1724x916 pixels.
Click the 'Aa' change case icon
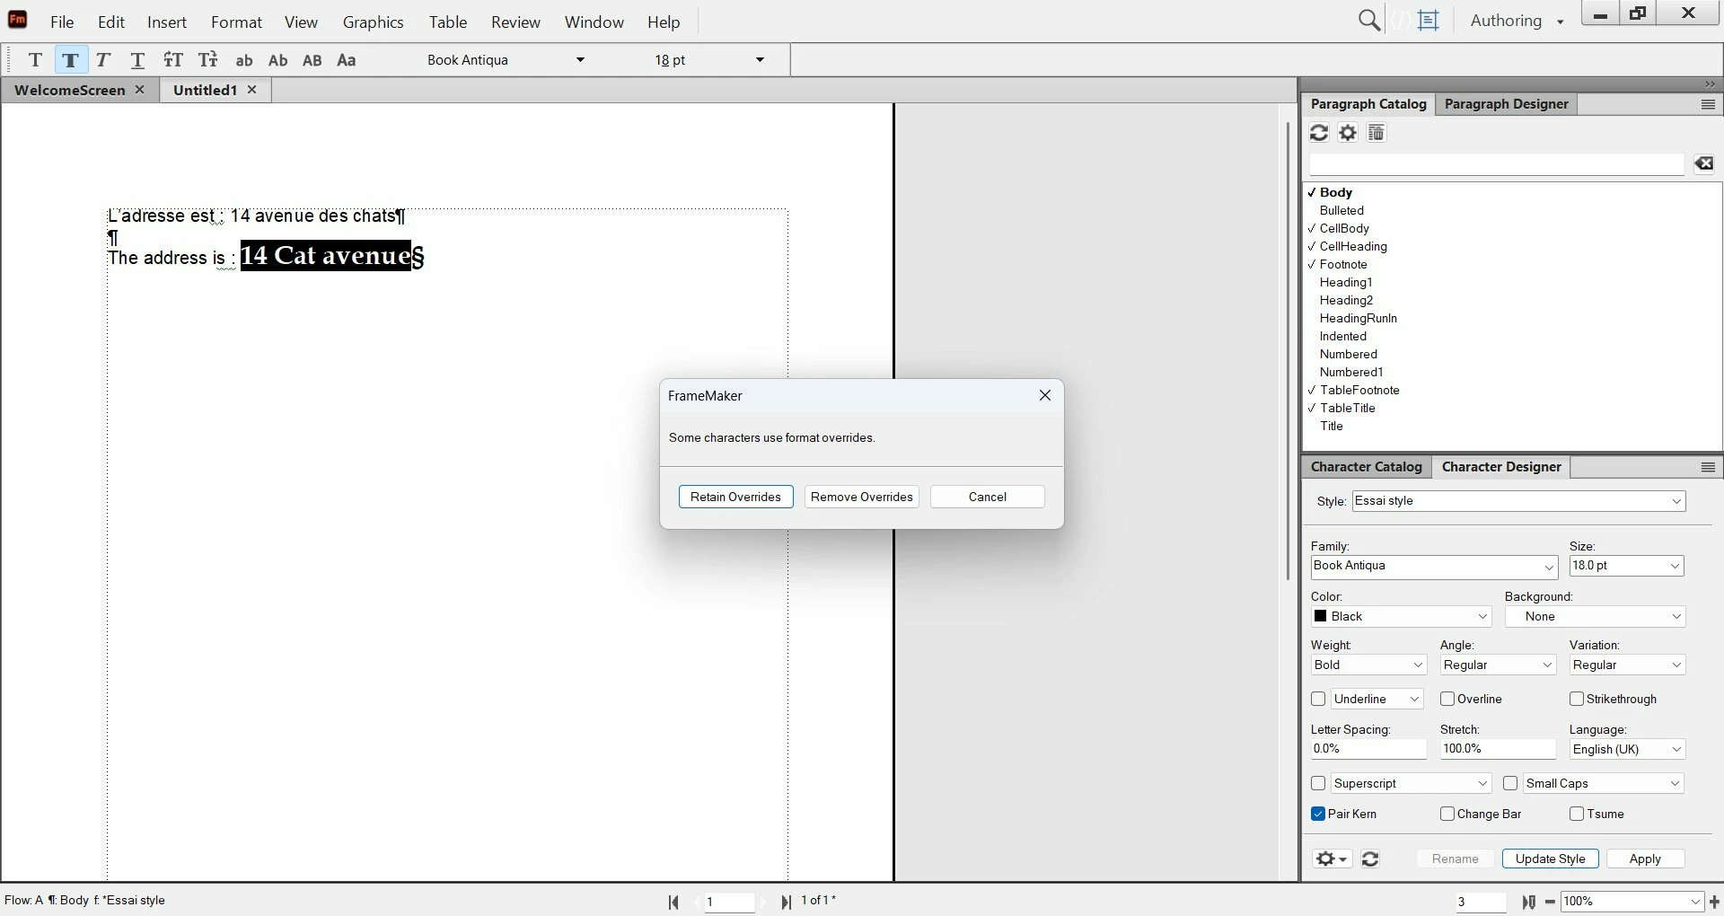347,60
